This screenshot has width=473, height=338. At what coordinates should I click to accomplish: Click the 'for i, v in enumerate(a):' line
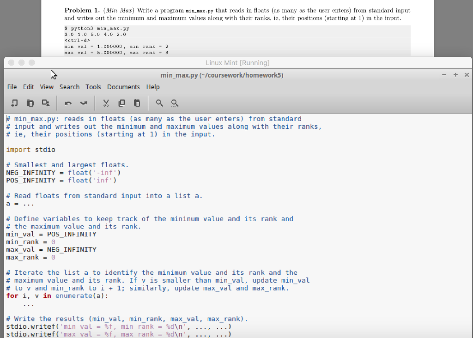pos(57,296)
